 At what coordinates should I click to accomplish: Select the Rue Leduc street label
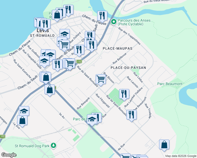(138, 77)
